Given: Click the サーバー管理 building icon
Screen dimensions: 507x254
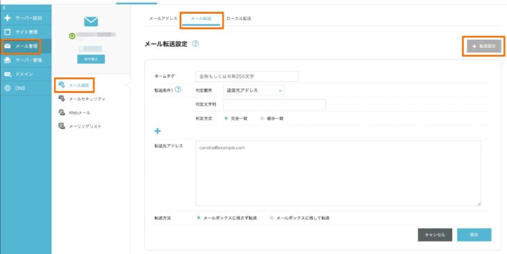Looking at the screenshot, I should pyautogui.click(x=8, y=60).
